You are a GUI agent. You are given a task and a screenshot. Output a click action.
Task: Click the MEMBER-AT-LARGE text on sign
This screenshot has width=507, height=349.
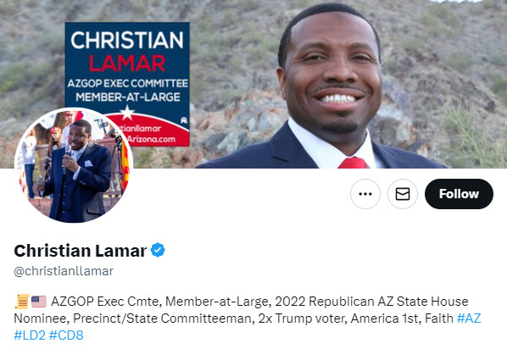(x=128, y=97)
